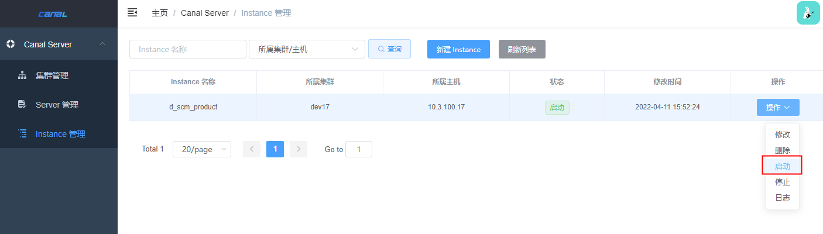The image size is (823, 234).
Task: Select 启动 from the operation menu
Action: (782, 166)
